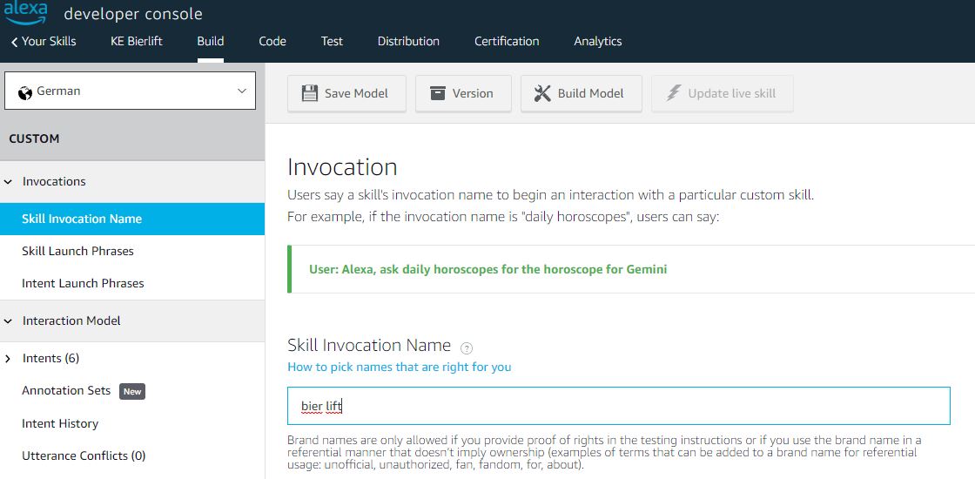Open the Analytics tab

click(x=597, y=41)
